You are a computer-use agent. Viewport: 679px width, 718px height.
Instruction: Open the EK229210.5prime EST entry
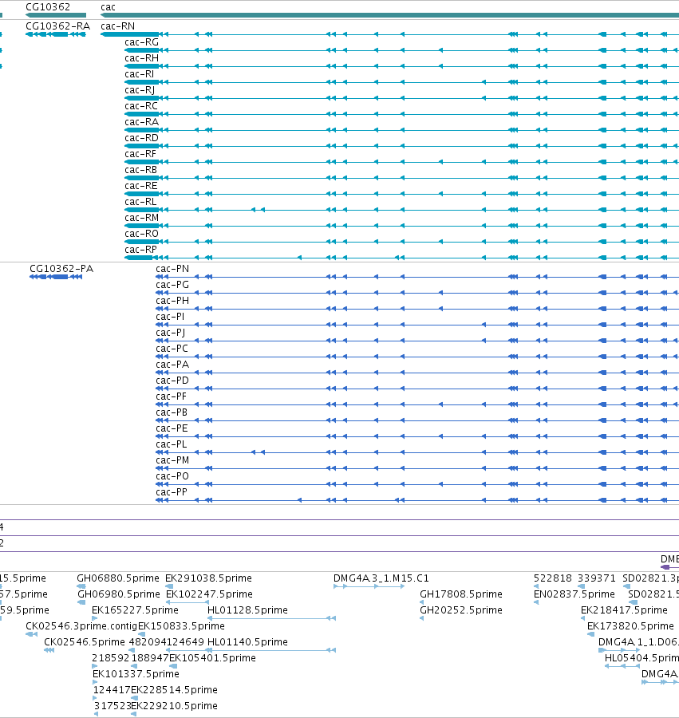(174, 706)
